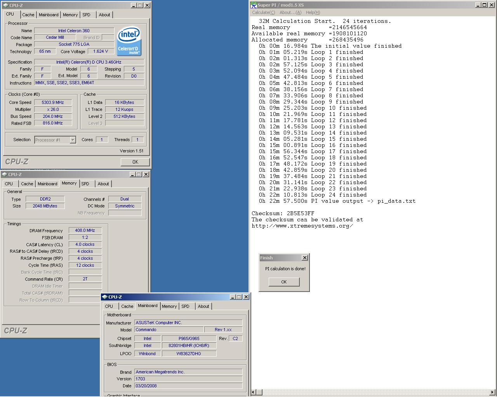Image resolution: width=497 pixels, height=397 pixels.
Task: Open the Processor #1 selection dropdown
Action: pyautogui.click(x=73, y=140)
